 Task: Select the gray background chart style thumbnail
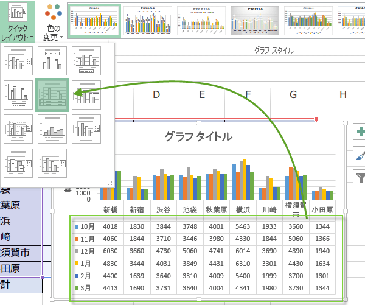pyautogui.click(x=255, y=21)
